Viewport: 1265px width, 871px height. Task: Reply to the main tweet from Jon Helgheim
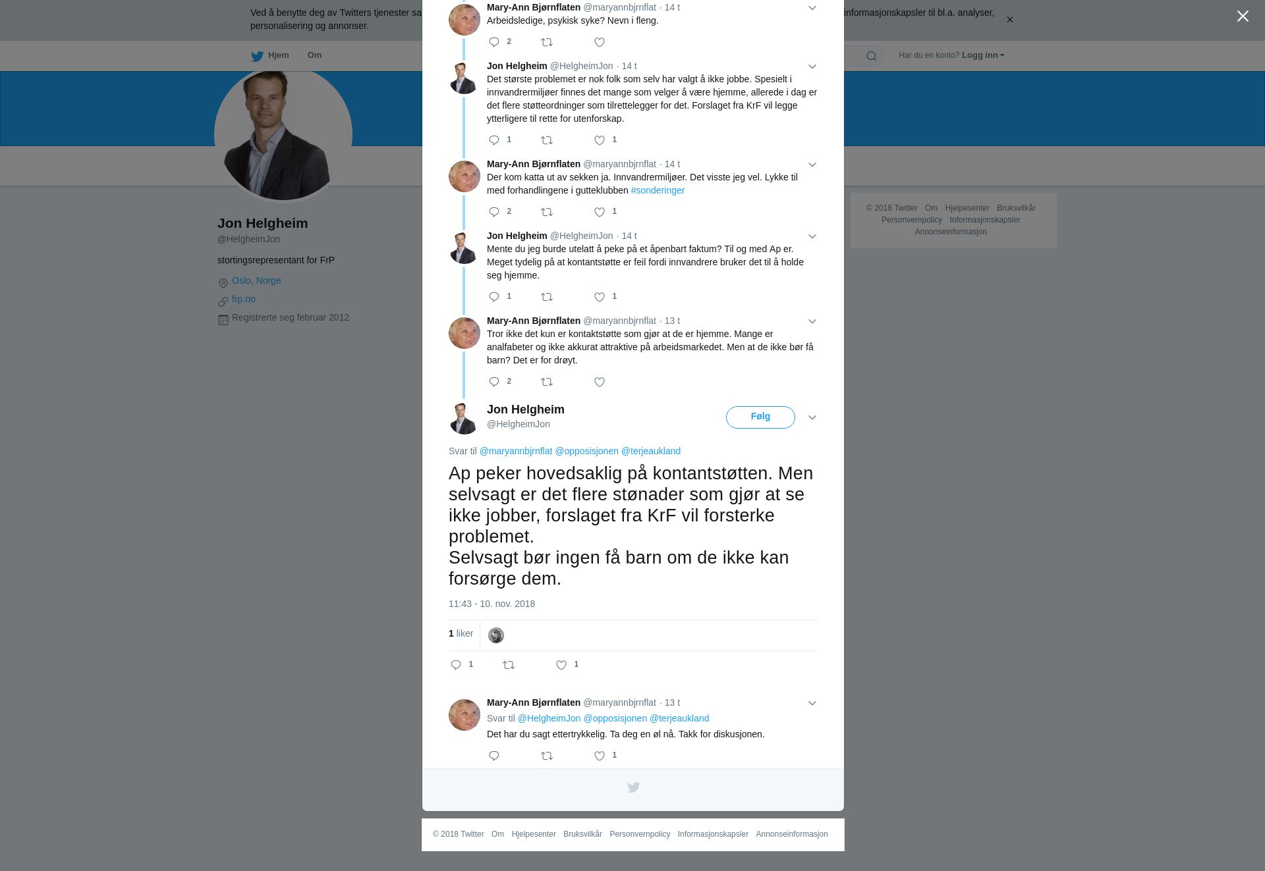456,665
